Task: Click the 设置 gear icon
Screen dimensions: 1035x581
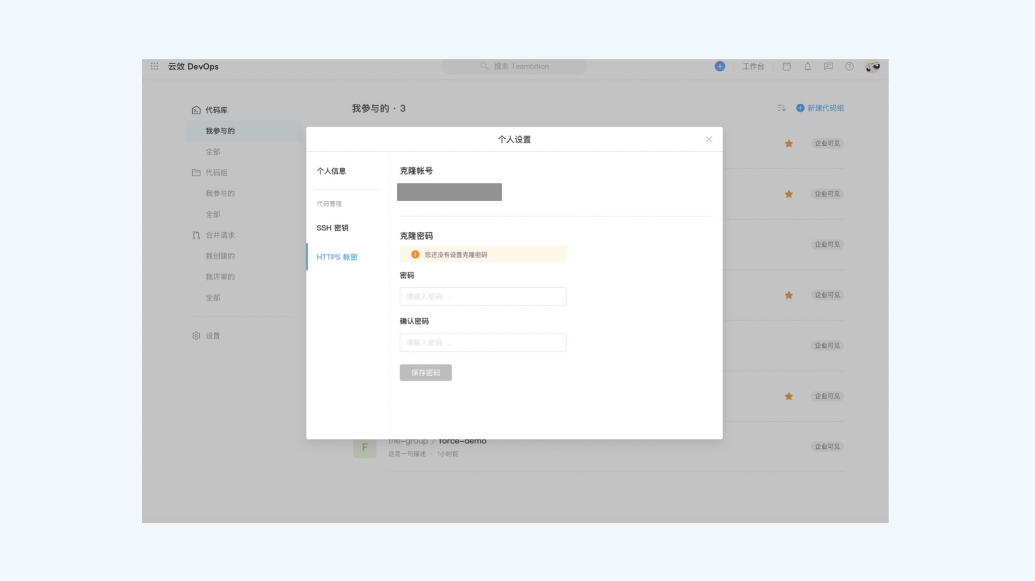Action: click(x=196, y=336)
